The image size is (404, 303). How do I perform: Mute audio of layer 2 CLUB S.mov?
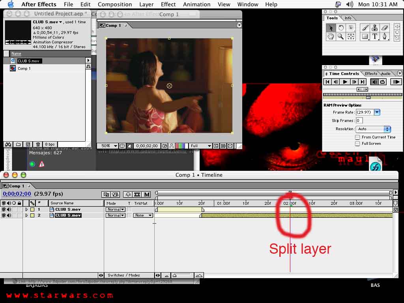pos(9,215)
